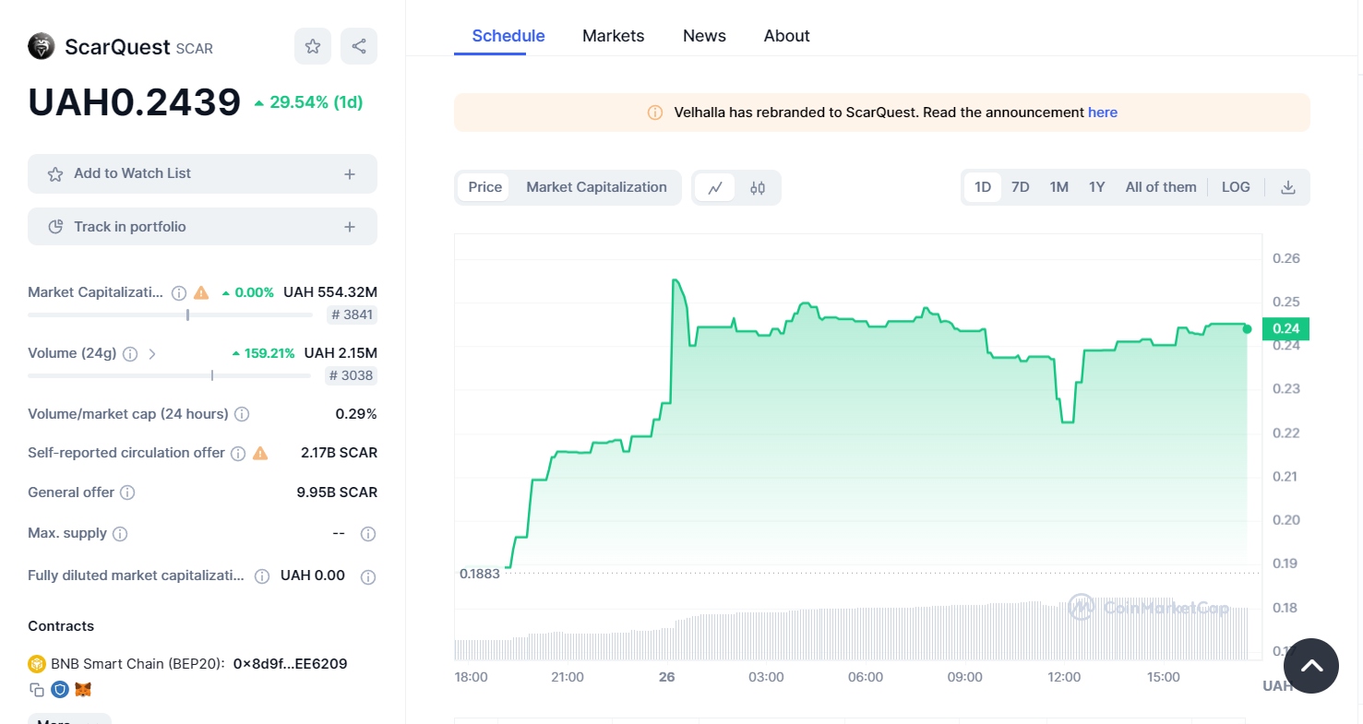Click info icon in rebrand announcement banner

coord(655,113)
